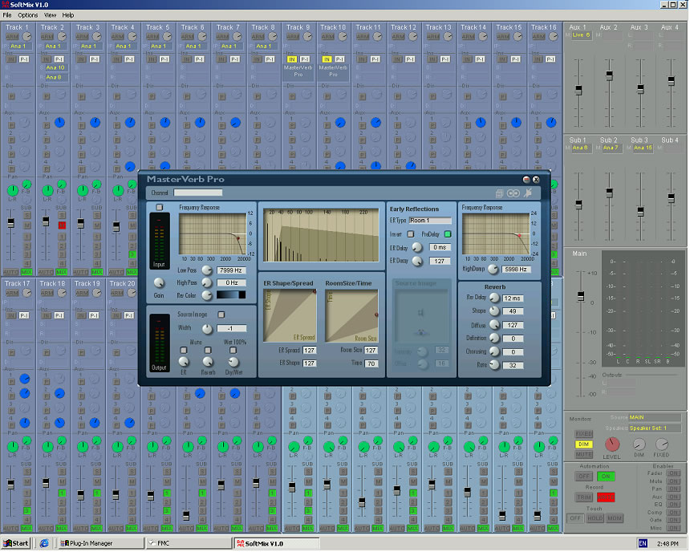Open the Track 1 input Ana 1 selector
This screenshot has height=552, width=690.
click(x=21, y=47)
